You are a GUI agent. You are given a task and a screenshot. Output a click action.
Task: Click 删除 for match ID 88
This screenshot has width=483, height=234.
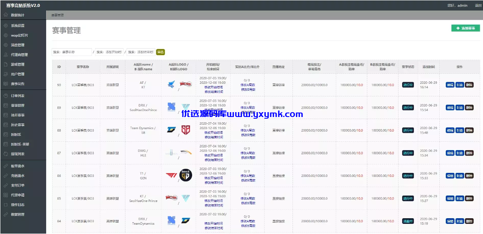click(469, 130)
